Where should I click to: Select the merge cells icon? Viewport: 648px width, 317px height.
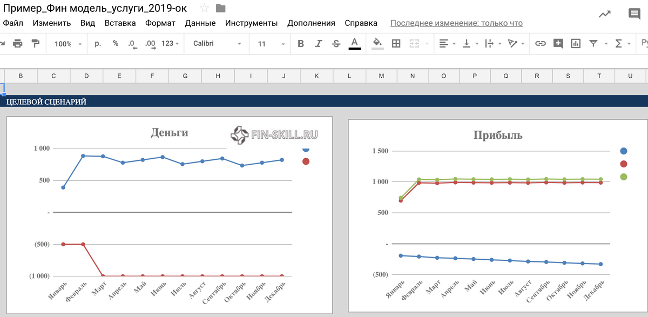414,44
